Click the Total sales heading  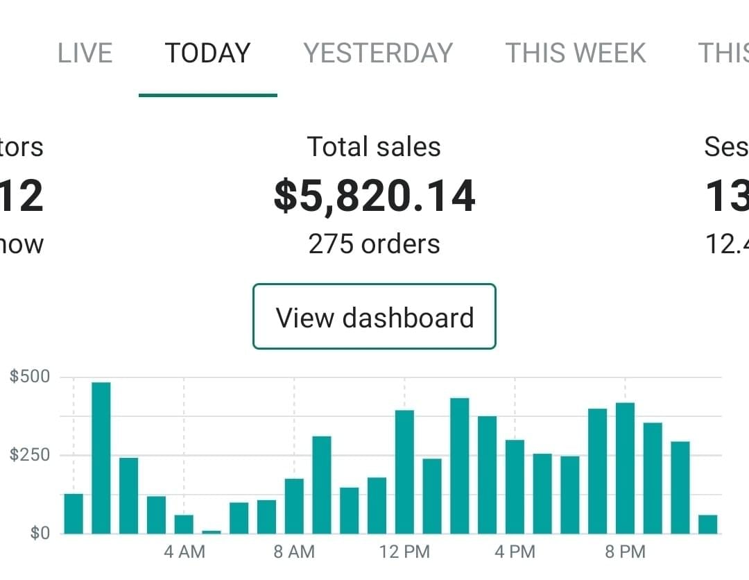(x=374, y=147)
